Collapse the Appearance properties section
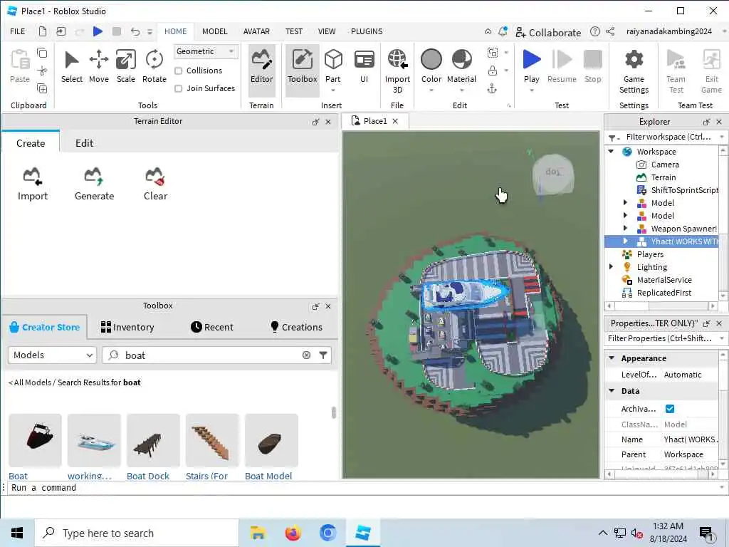The height and width of the screenshot is (547, 729). (612, 358)
